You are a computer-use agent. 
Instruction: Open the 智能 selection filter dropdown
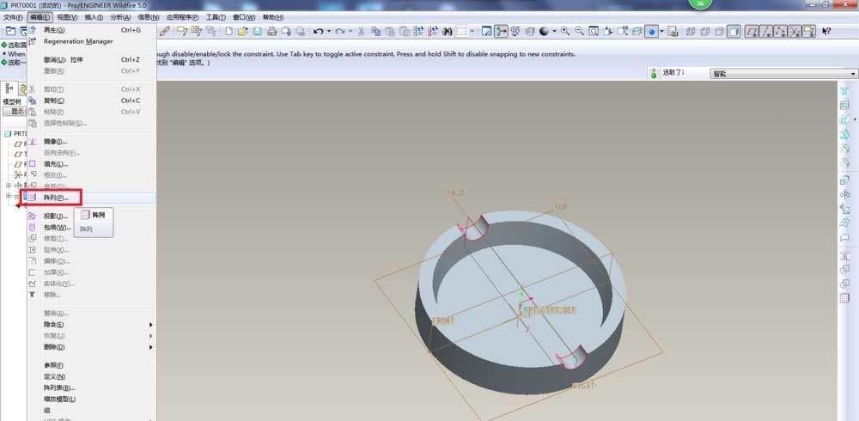[x=783, y=74]
